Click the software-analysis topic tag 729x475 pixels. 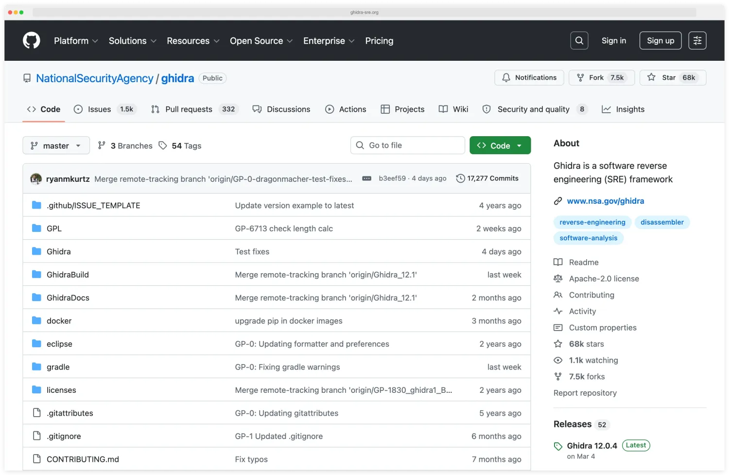click(x=589, y=238)
